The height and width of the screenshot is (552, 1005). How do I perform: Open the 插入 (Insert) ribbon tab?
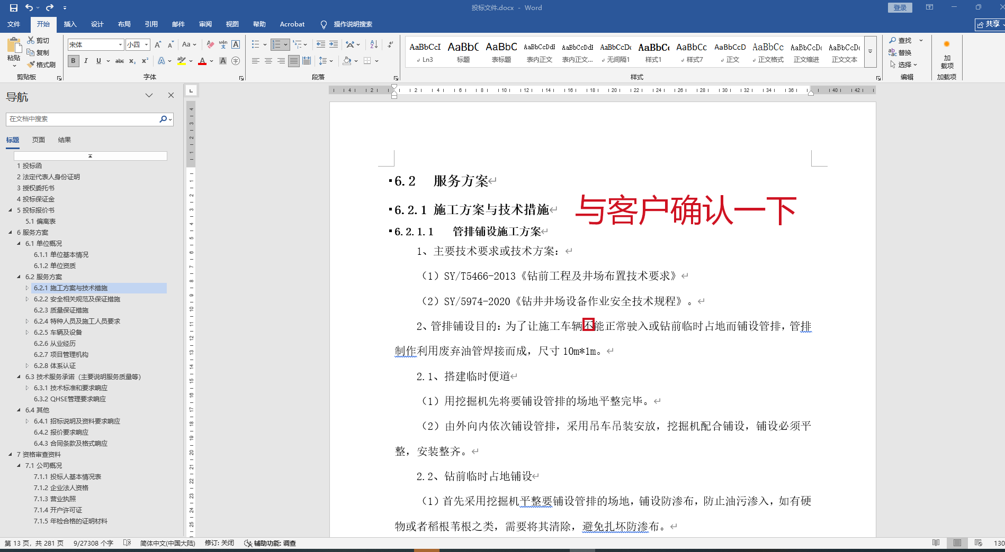pos(70,24)
